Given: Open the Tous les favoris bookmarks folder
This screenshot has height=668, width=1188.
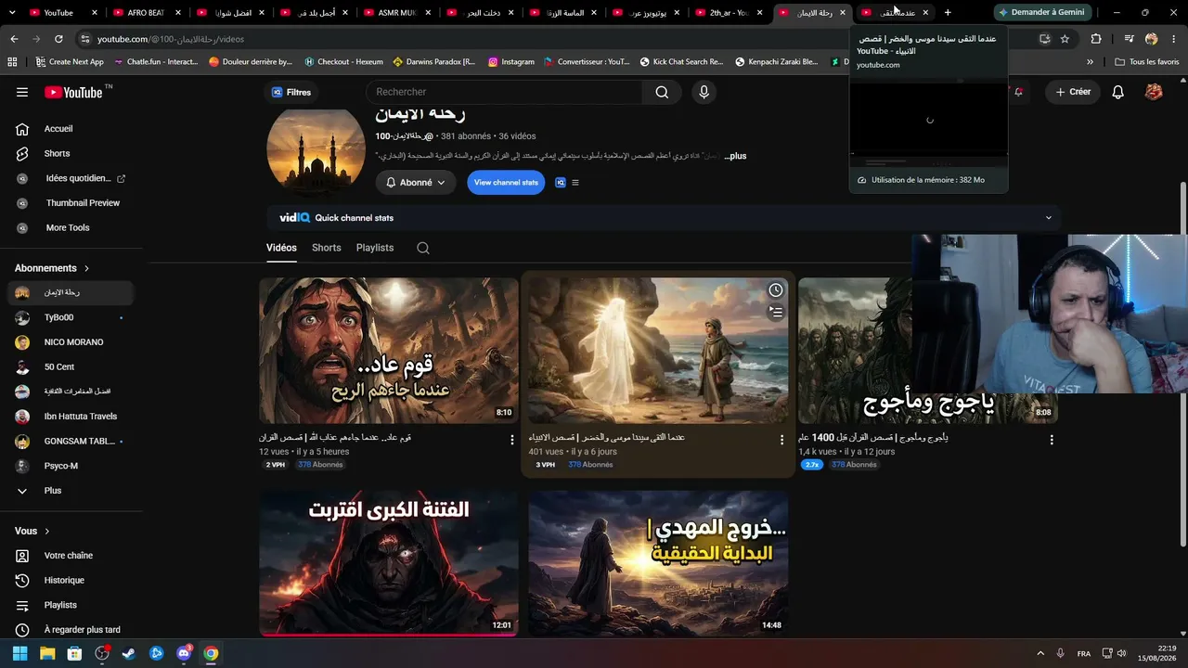Looking at the screenshot, I should pyautogui.click(x=1146, y=62).
